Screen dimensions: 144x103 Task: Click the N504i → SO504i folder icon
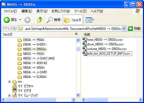click(20, 77)
